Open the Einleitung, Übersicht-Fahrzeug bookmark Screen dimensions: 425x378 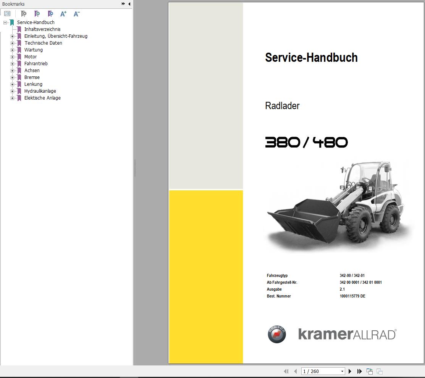tap(56, 36)
